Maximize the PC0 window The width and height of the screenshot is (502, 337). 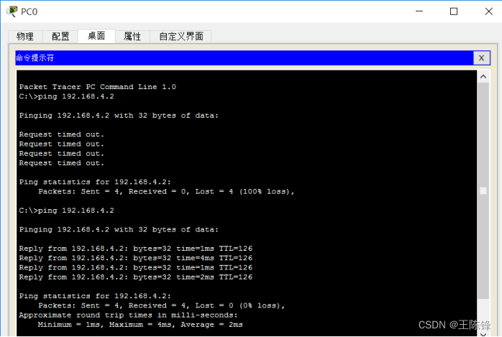coord(454,11)
